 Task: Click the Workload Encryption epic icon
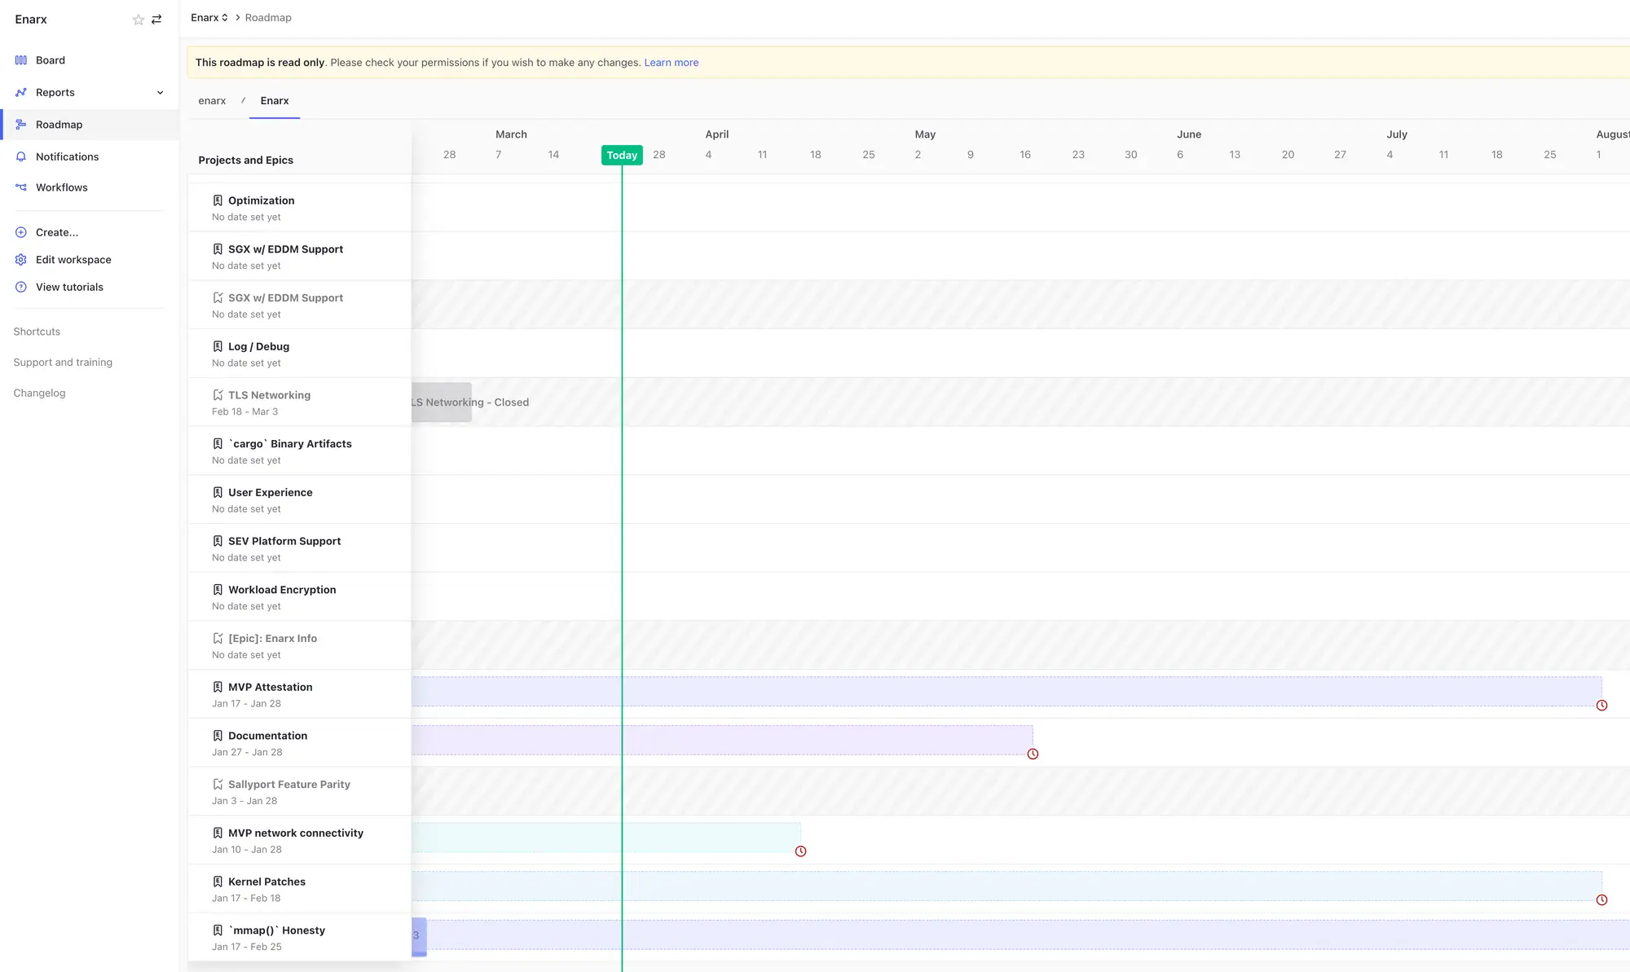(218, 590)
